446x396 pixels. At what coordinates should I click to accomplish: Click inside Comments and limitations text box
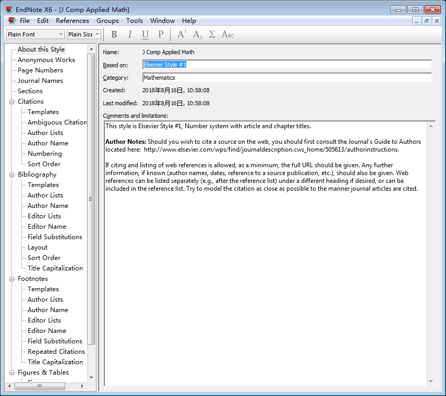266,253
